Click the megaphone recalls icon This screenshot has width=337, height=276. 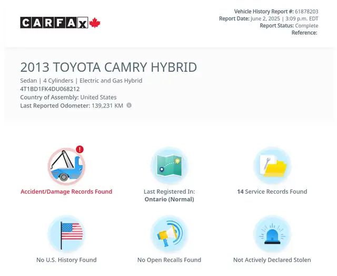[170, 234]
